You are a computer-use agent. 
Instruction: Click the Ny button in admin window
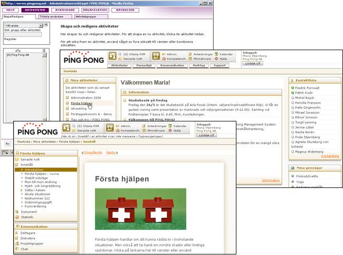[8, 144]
